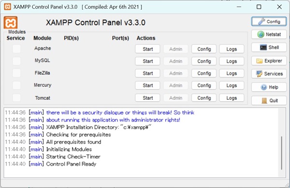Start the MySQL module
This screenshot has width=290, height=188.
[x=147, y=61]
